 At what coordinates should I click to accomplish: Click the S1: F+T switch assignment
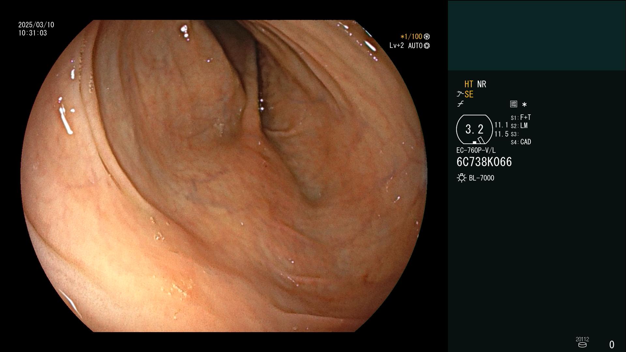521,117
